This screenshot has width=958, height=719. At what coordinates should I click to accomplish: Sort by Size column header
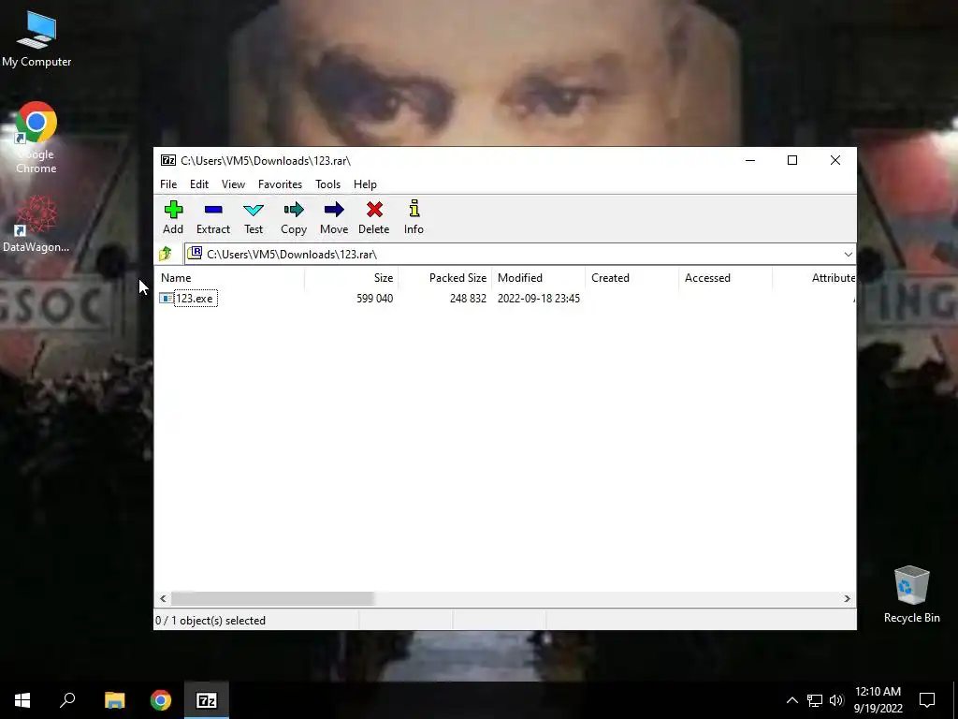pos(352,277)
